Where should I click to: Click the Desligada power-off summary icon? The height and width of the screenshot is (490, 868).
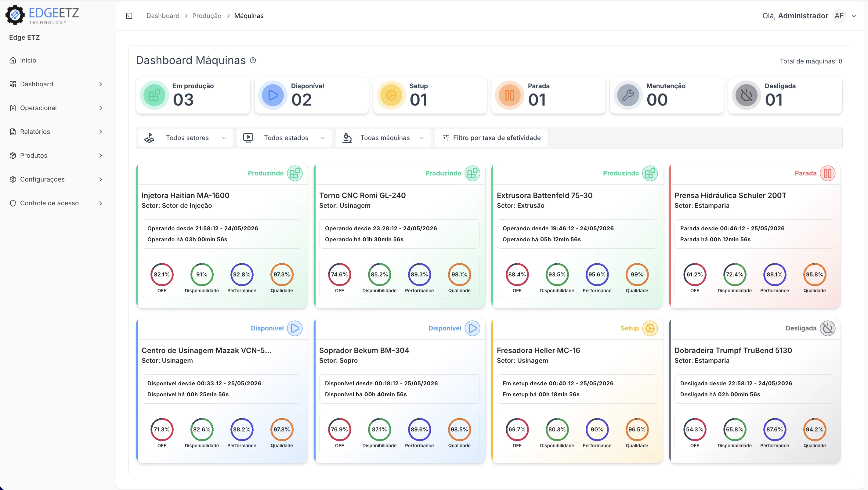747,95
